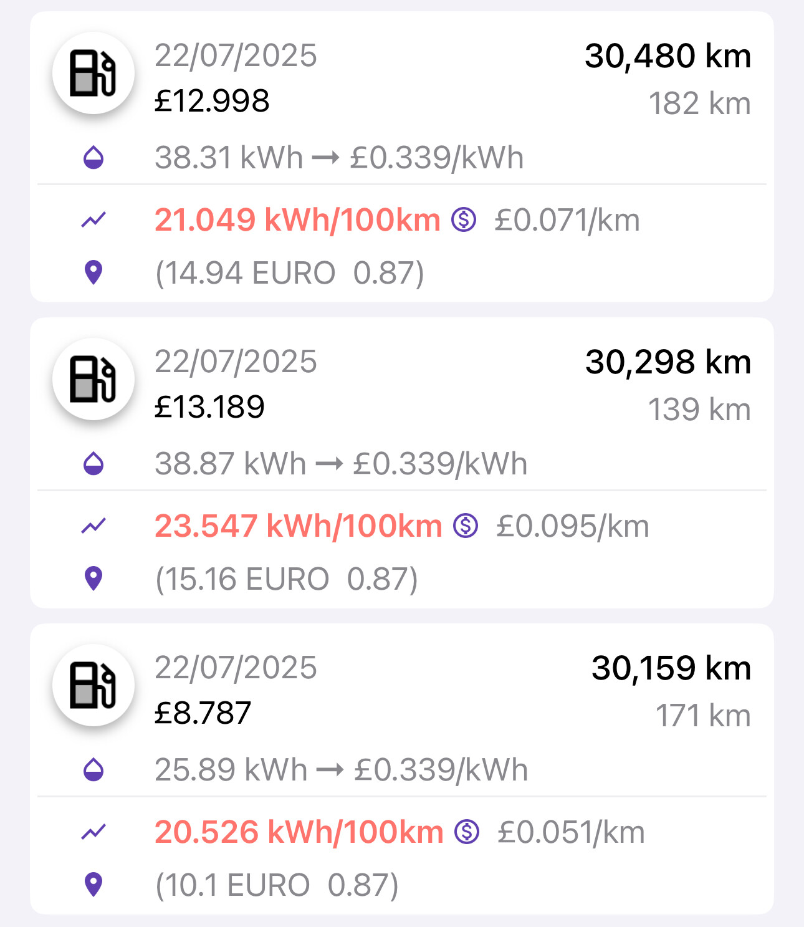Screen dimensions: 804x927
Task: Tap the currency coin icon before £0.071/km
Action: tap(464, 220)
